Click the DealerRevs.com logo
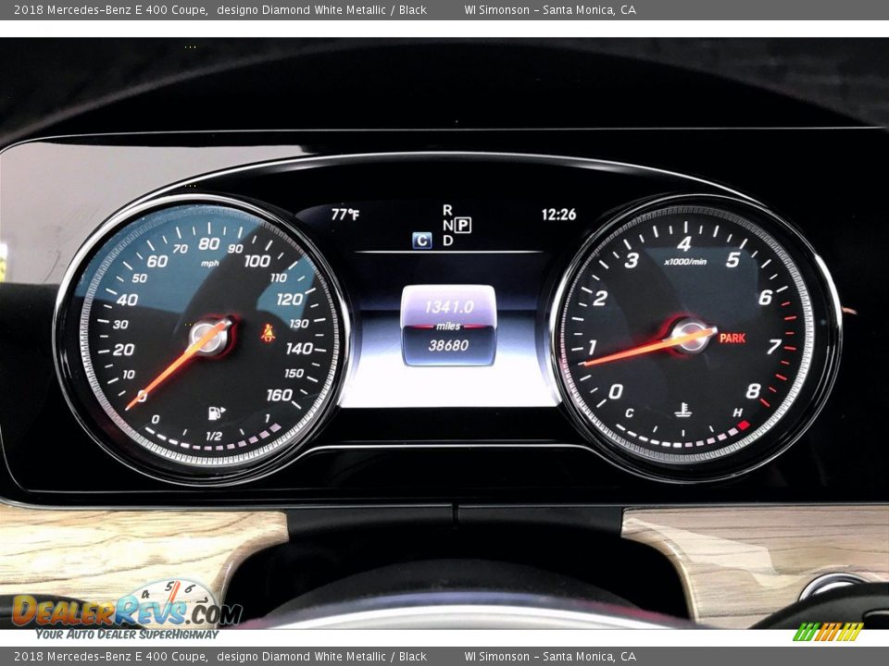The height and width of the screenshot is (666, 889). click(x=127, y=610)
